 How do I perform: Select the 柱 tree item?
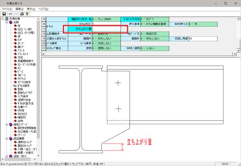19,26
